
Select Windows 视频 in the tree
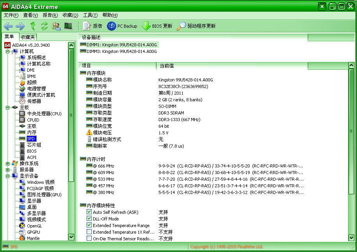(37, 182)
